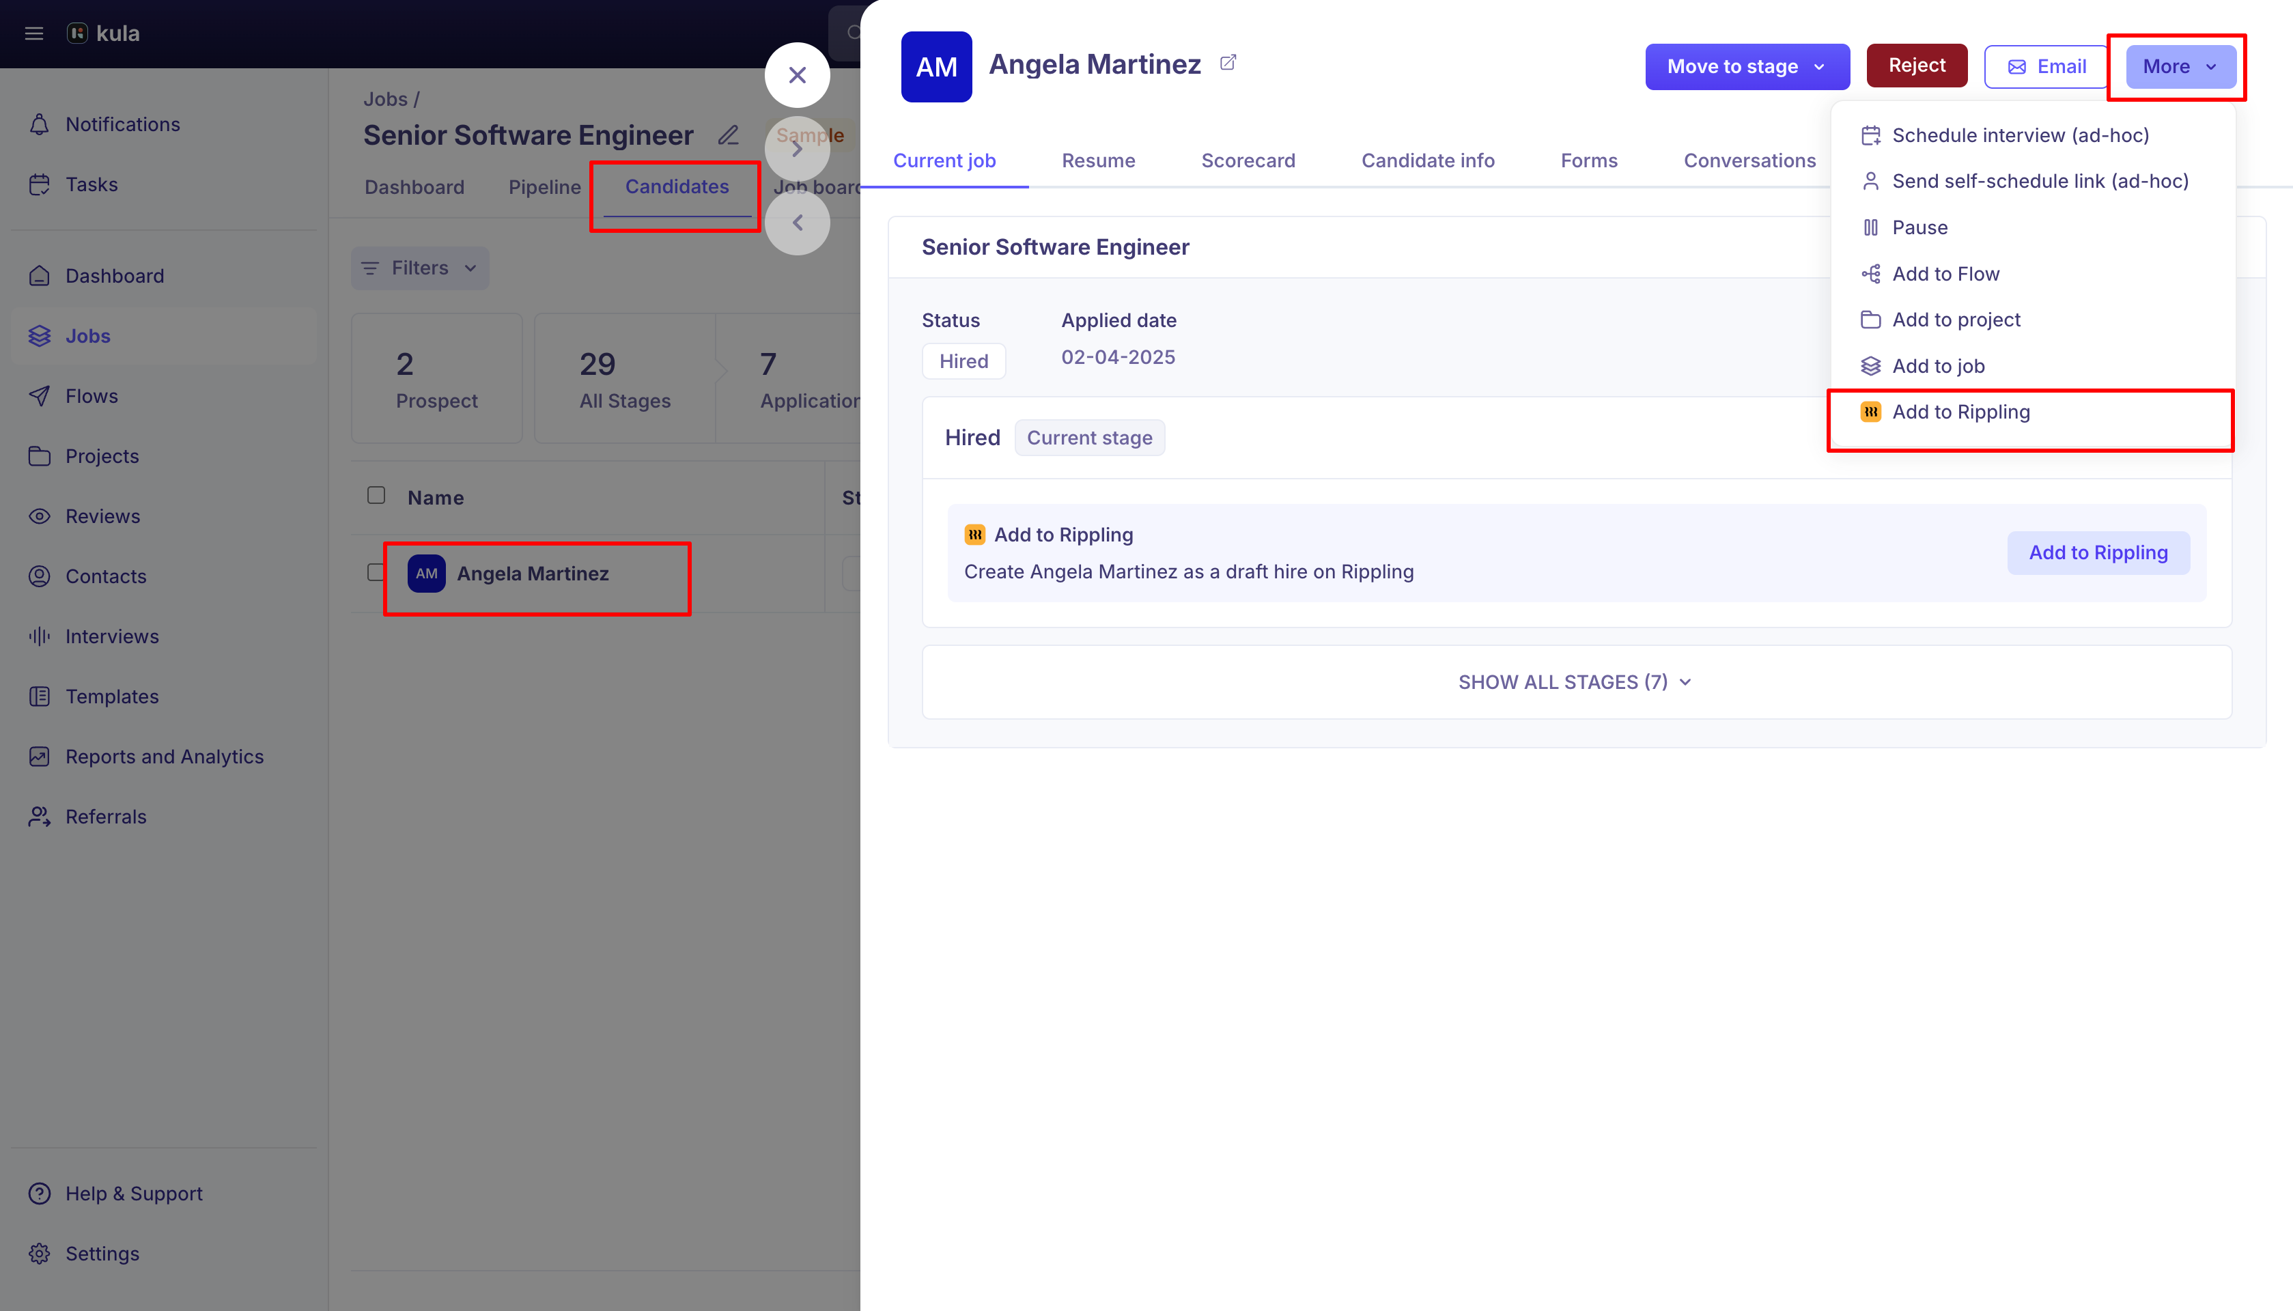Click the Flows paper plane icon

click(x=40, y=396)
